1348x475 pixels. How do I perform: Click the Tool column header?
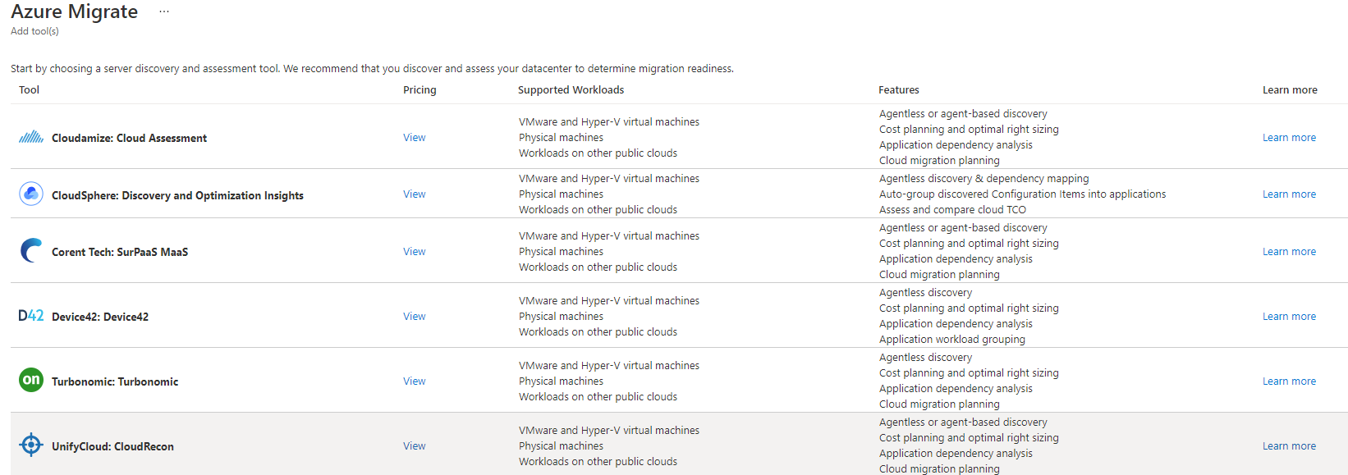click(29, 89)
